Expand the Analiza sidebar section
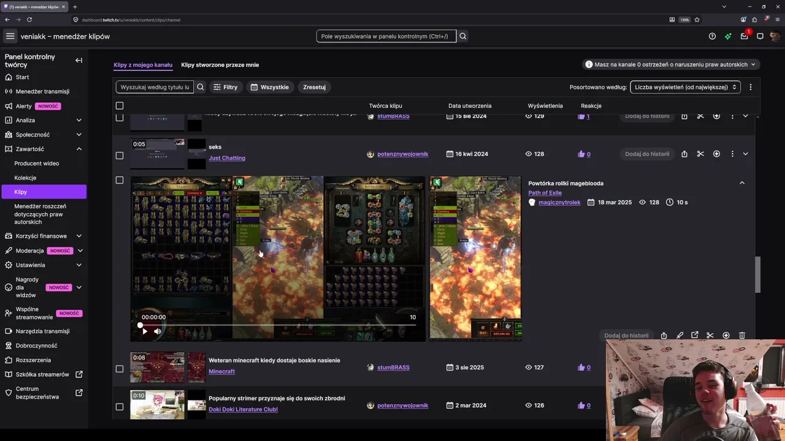785x441 pixels. tap(79, 120)
